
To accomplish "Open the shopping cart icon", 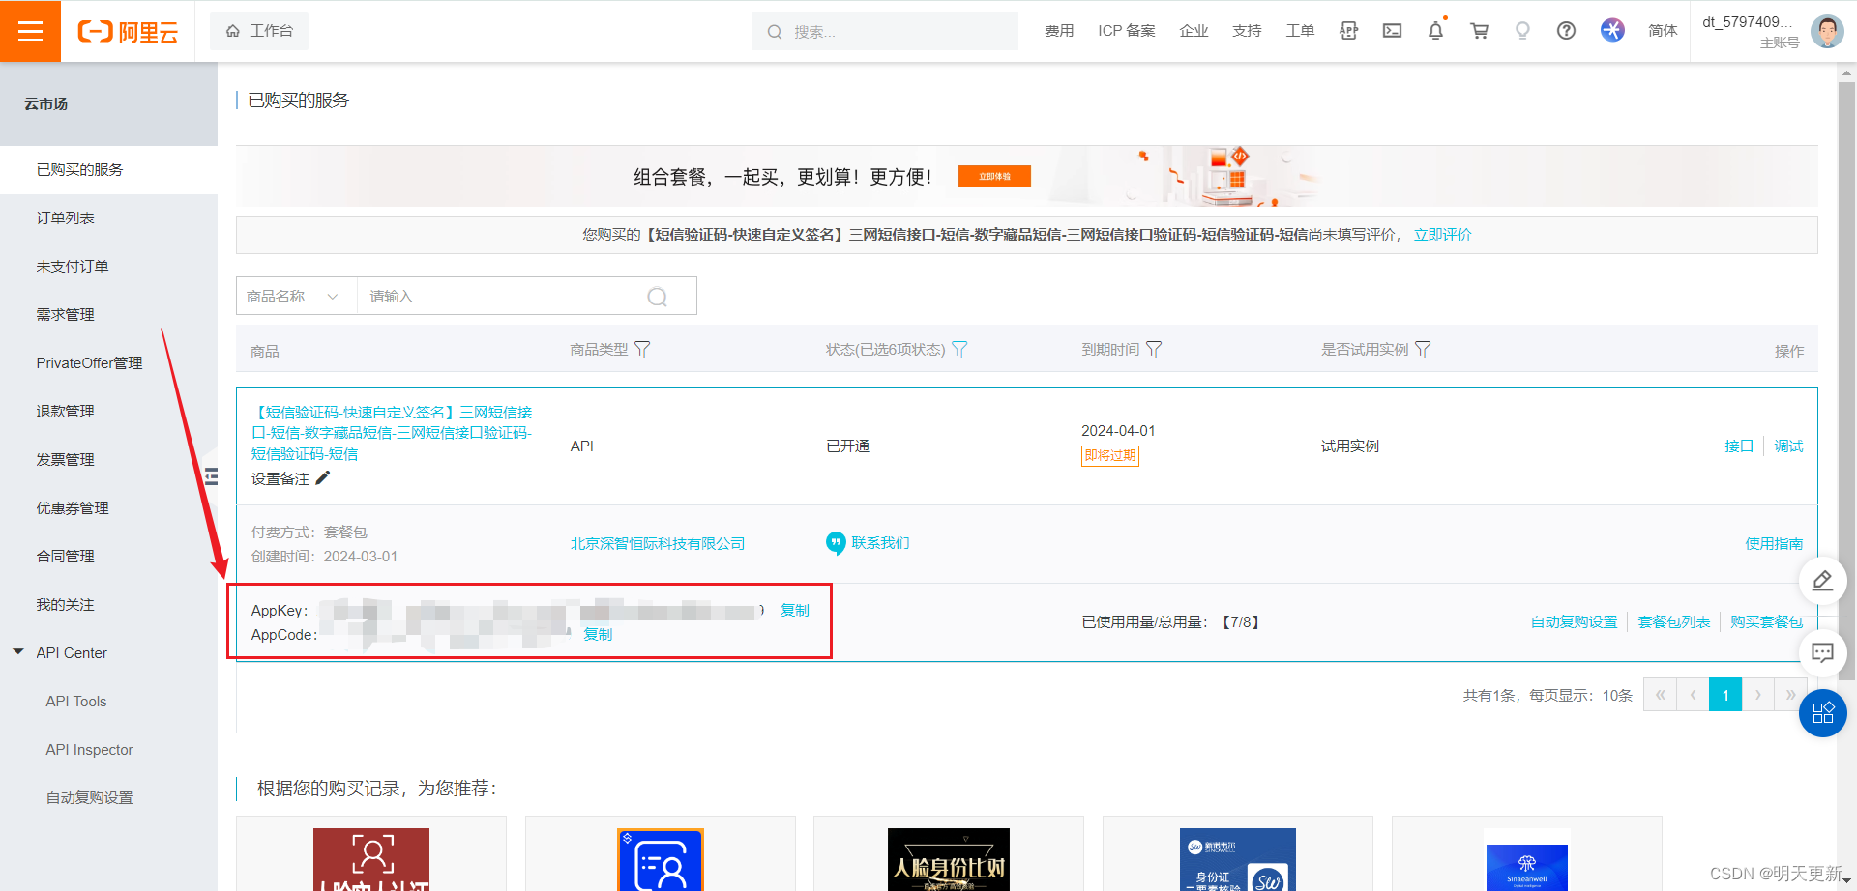I will (1479, 31).
